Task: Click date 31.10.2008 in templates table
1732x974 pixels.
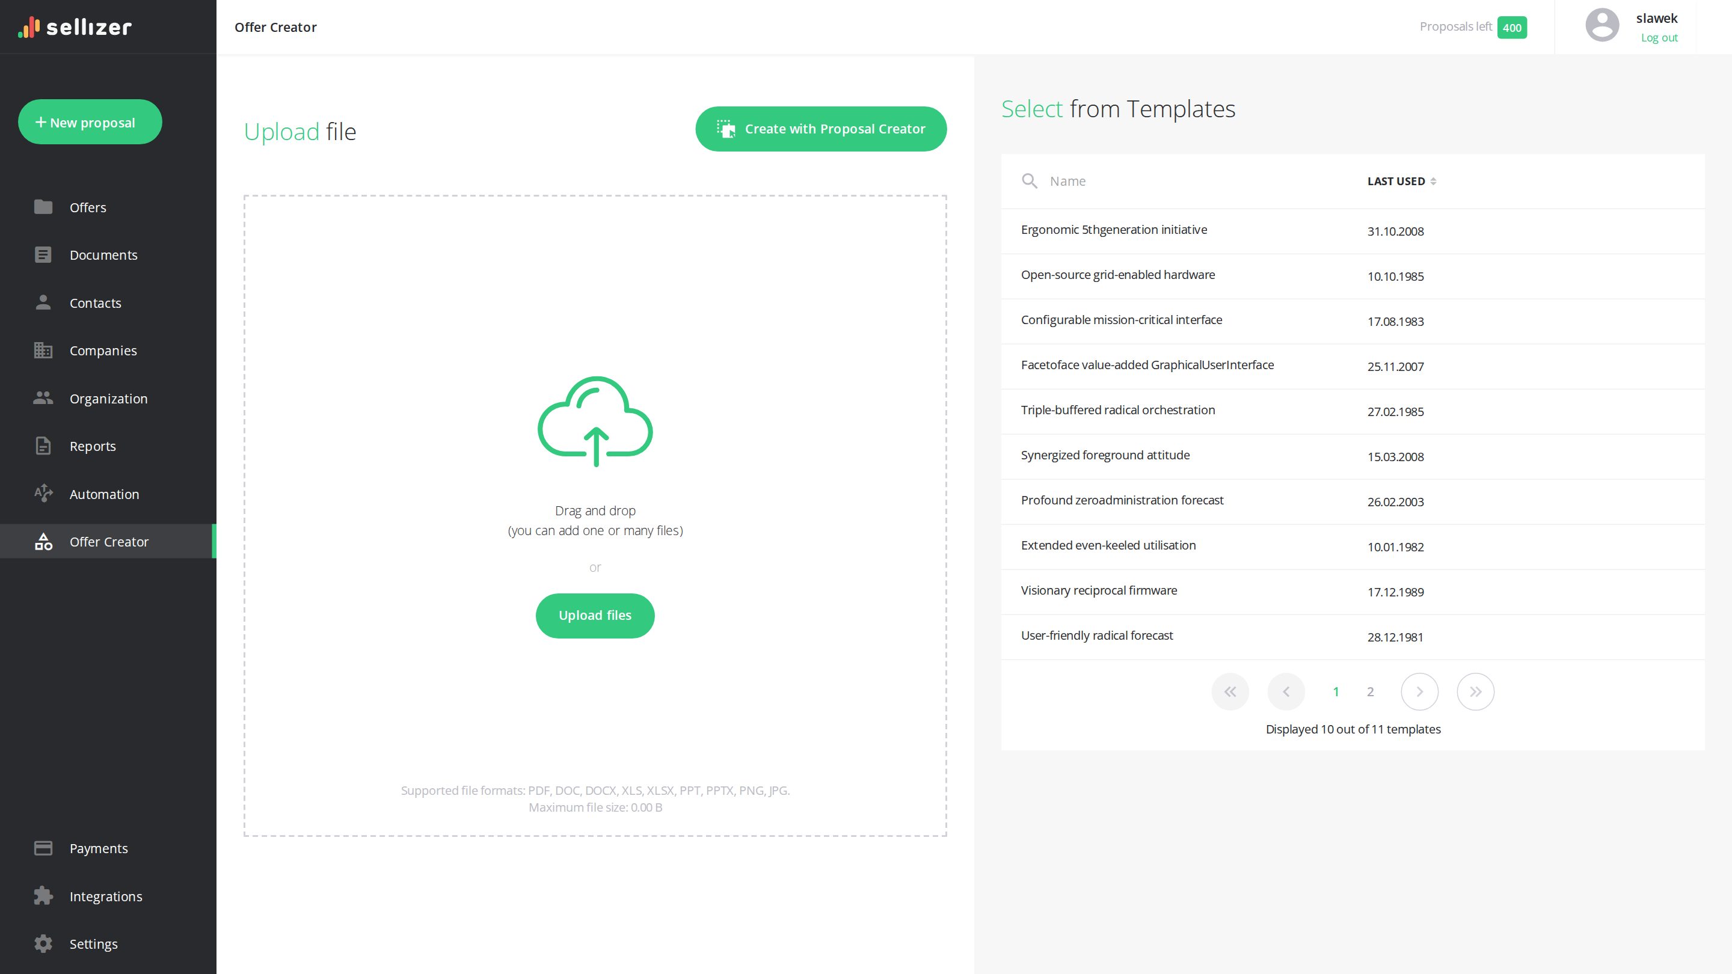Action: [x=1395, y=231]
